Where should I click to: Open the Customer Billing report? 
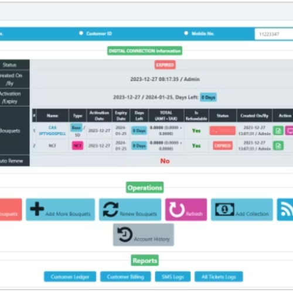click(x=125, y=277)
